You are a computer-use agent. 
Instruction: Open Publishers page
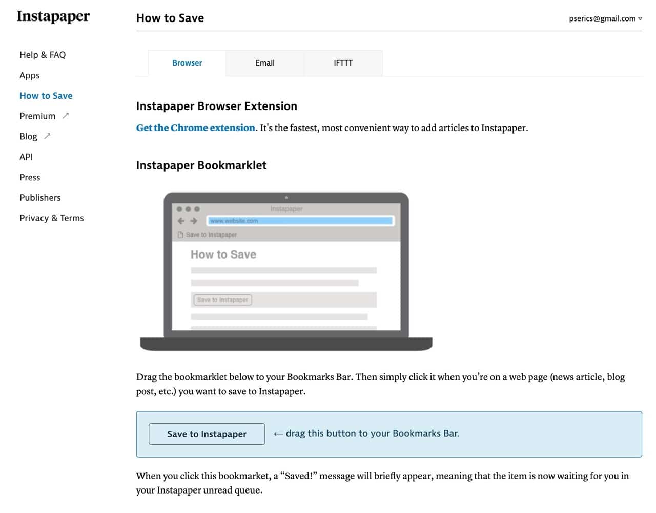[40, 198]
